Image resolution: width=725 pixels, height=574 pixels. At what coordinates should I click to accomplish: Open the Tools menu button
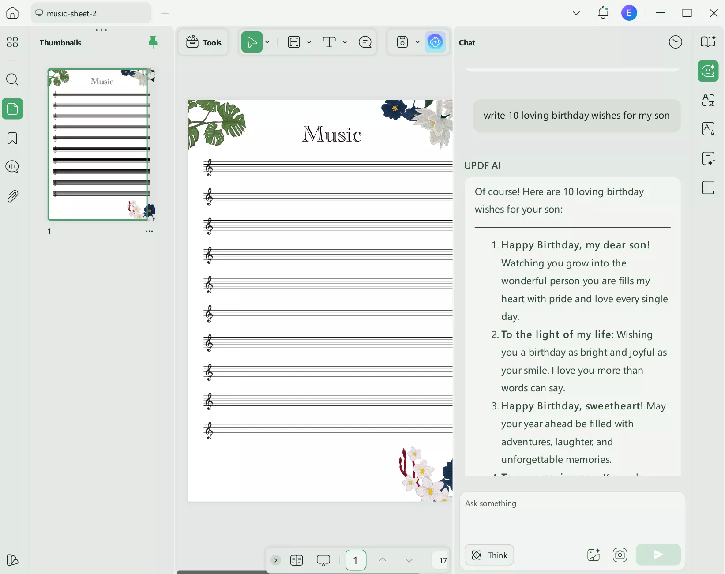point(203,42)
